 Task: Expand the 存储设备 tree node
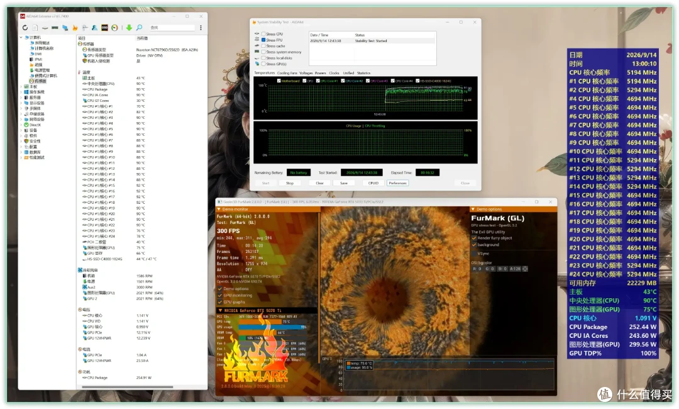point(21,114)
